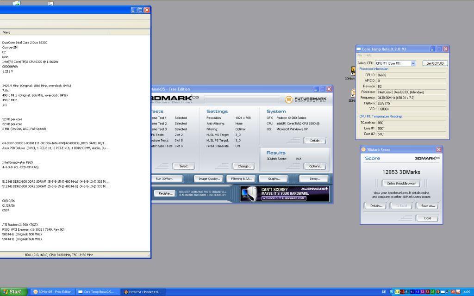The width and height of the screenshot is (474, 296).
Task: Click Details... in the 3DMark Score window
Action: (376, 206)
